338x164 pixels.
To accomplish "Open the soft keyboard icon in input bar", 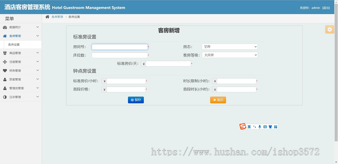I will click(x=265, y=127).
